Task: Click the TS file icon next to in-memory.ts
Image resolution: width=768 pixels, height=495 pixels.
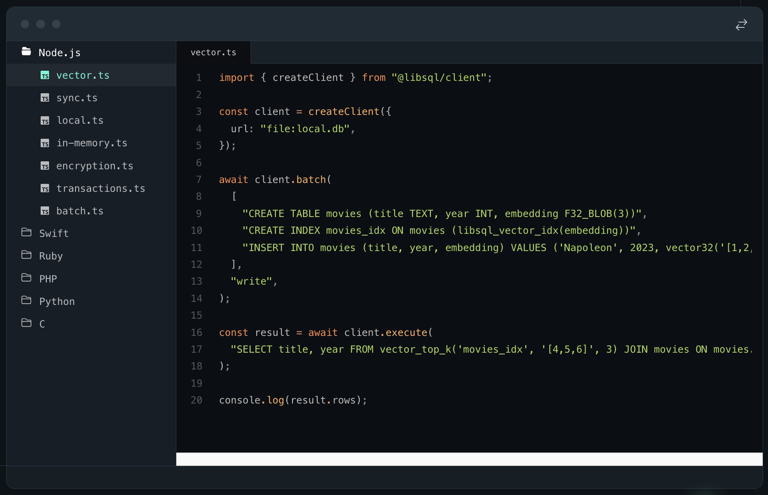Action: (45, 143)
